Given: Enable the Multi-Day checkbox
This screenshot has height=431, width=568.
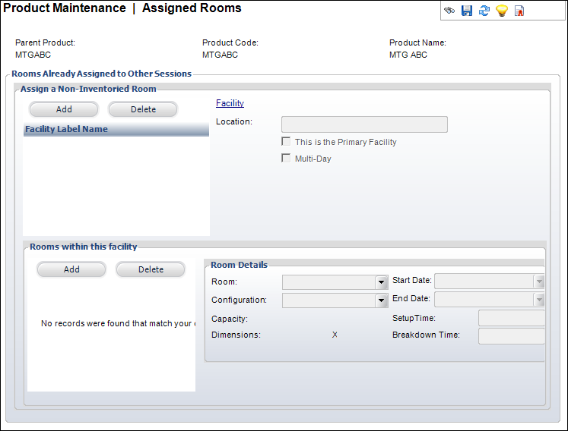Looking at the screenshot, I should click(286, 158).
